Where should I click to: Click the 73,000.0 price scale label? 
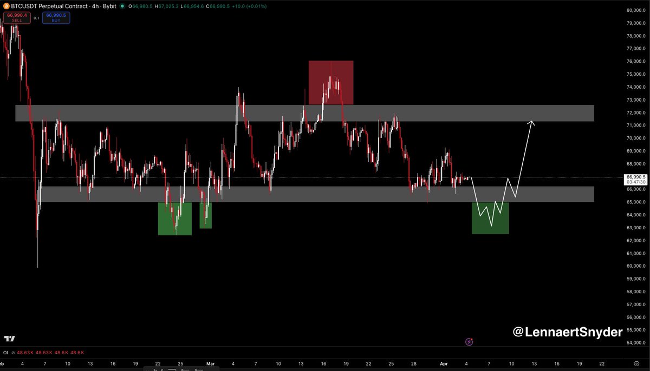click(636, 100)
